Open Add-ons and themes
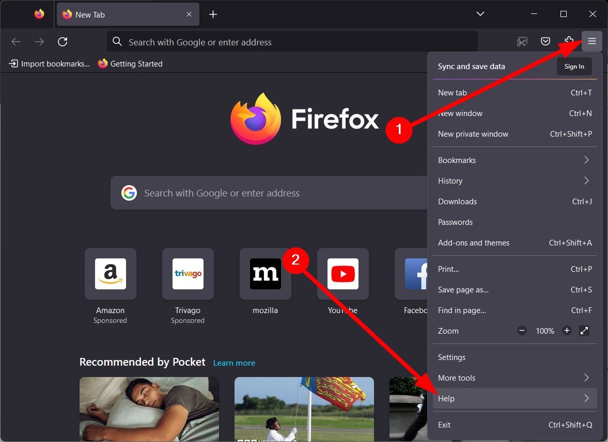 click(x=515, y=243)
